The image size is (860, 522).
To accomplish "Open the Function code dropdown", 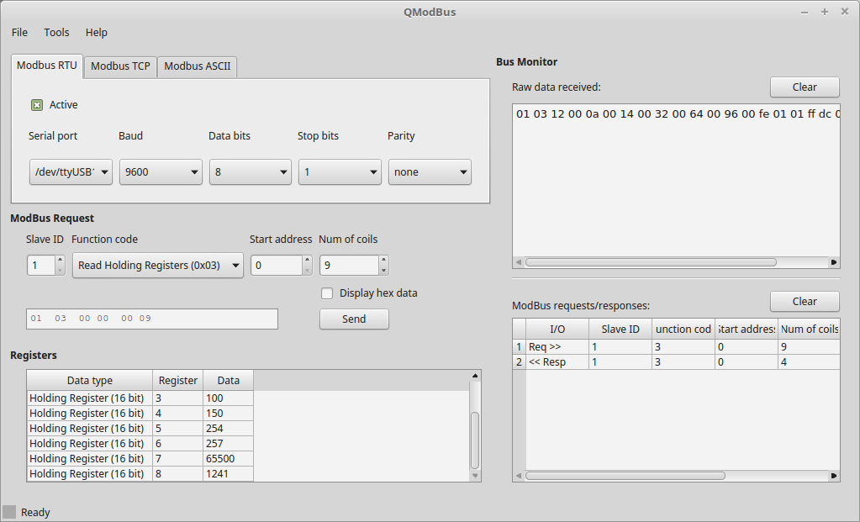I will (x=158, y=266).
